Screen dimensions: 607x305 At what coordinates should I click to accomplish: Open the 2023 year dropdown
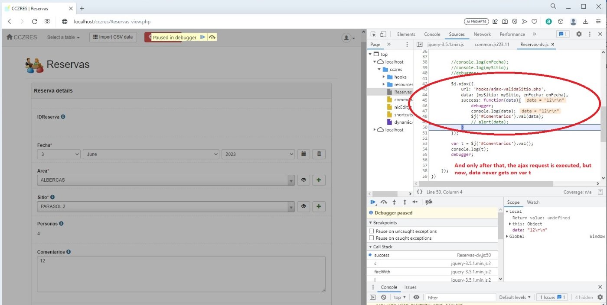pyautogui.click(x=258, y=154)
